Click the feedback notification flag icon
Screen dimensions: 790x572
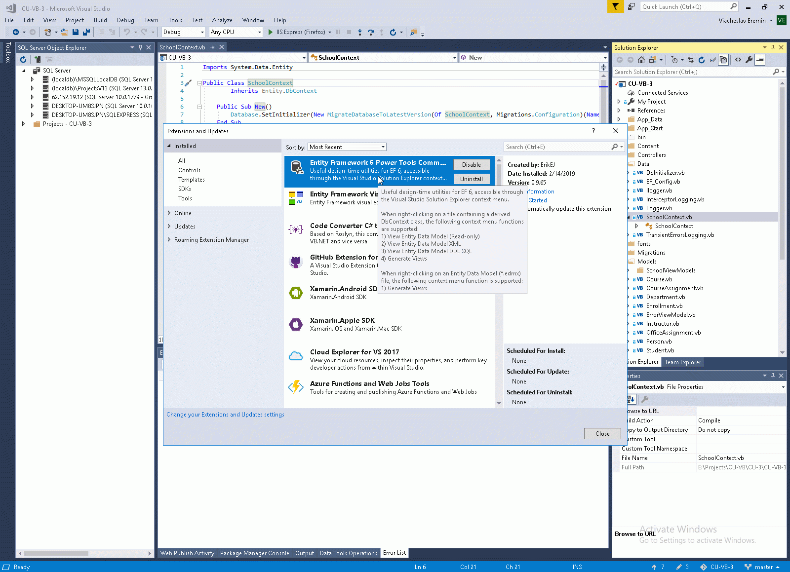[615, 6]
